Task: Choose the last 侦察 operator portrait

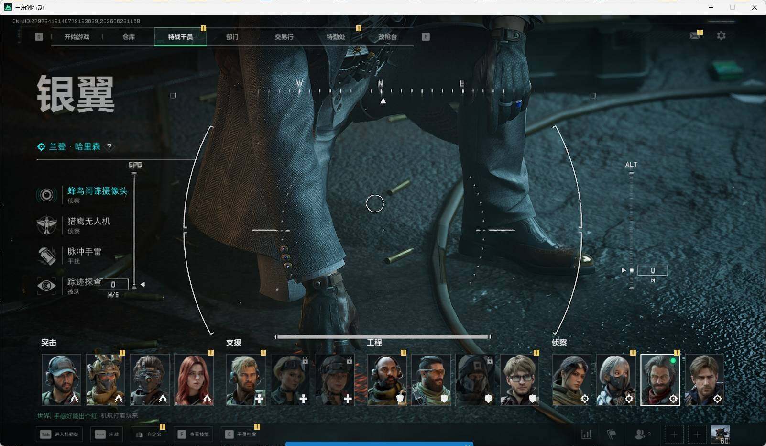Action: click(x=704, y=379)
